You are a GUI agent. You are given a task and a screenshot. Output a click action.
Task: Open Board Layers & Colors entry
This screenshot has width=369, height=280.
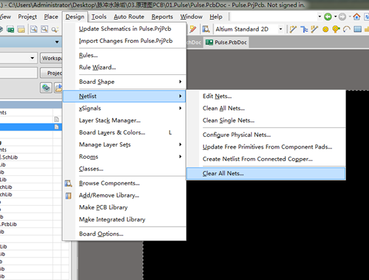125,133
